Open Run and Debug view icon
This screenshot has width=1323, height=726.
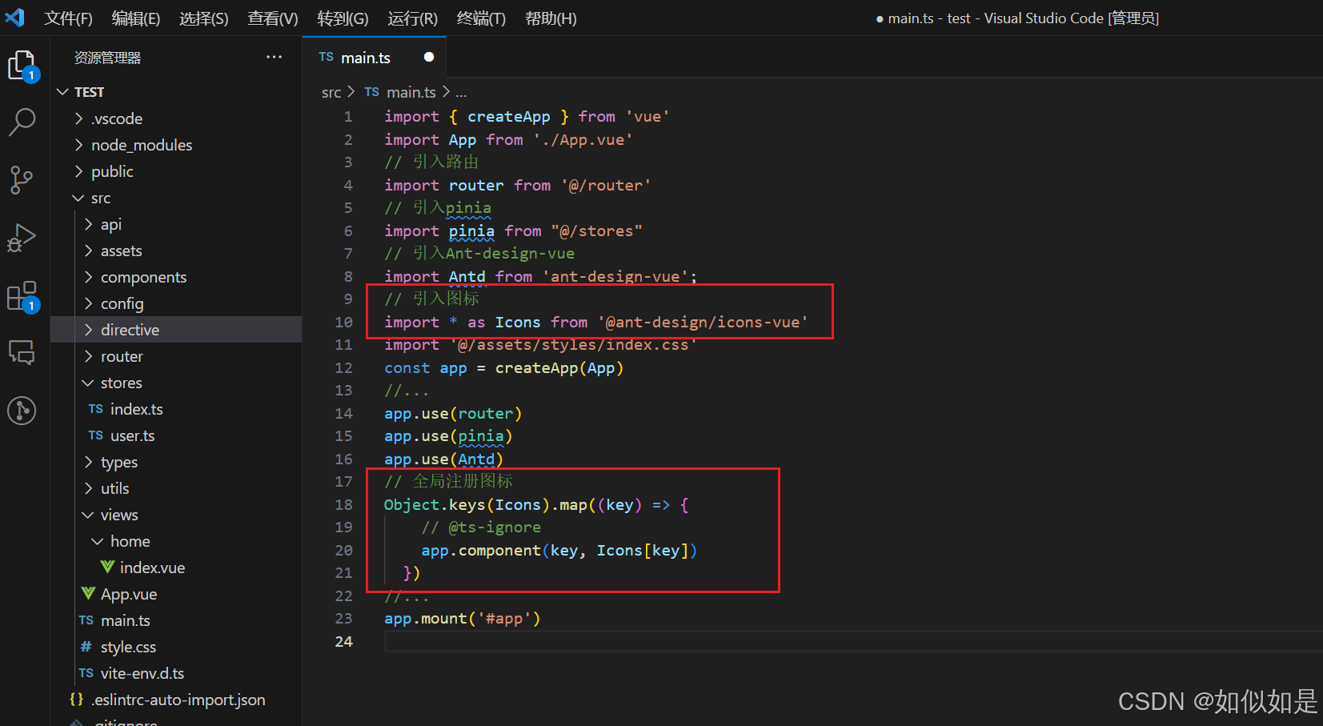tap(22, 238)
